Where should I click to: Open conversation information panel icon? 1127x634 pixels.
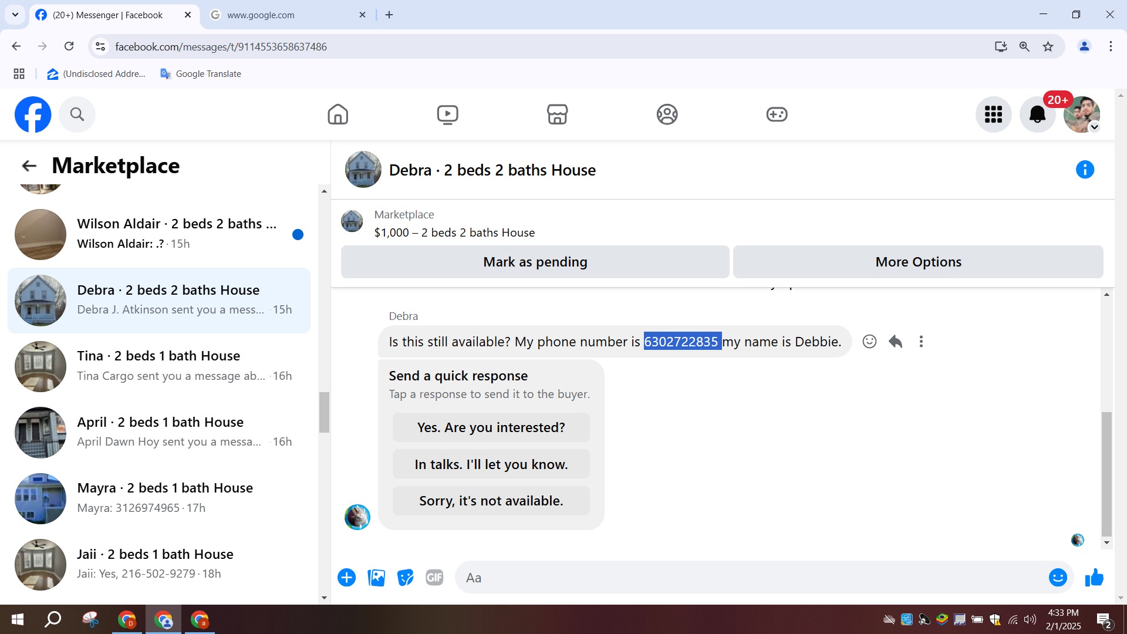pyautogui.click(x=1085, y=170)
